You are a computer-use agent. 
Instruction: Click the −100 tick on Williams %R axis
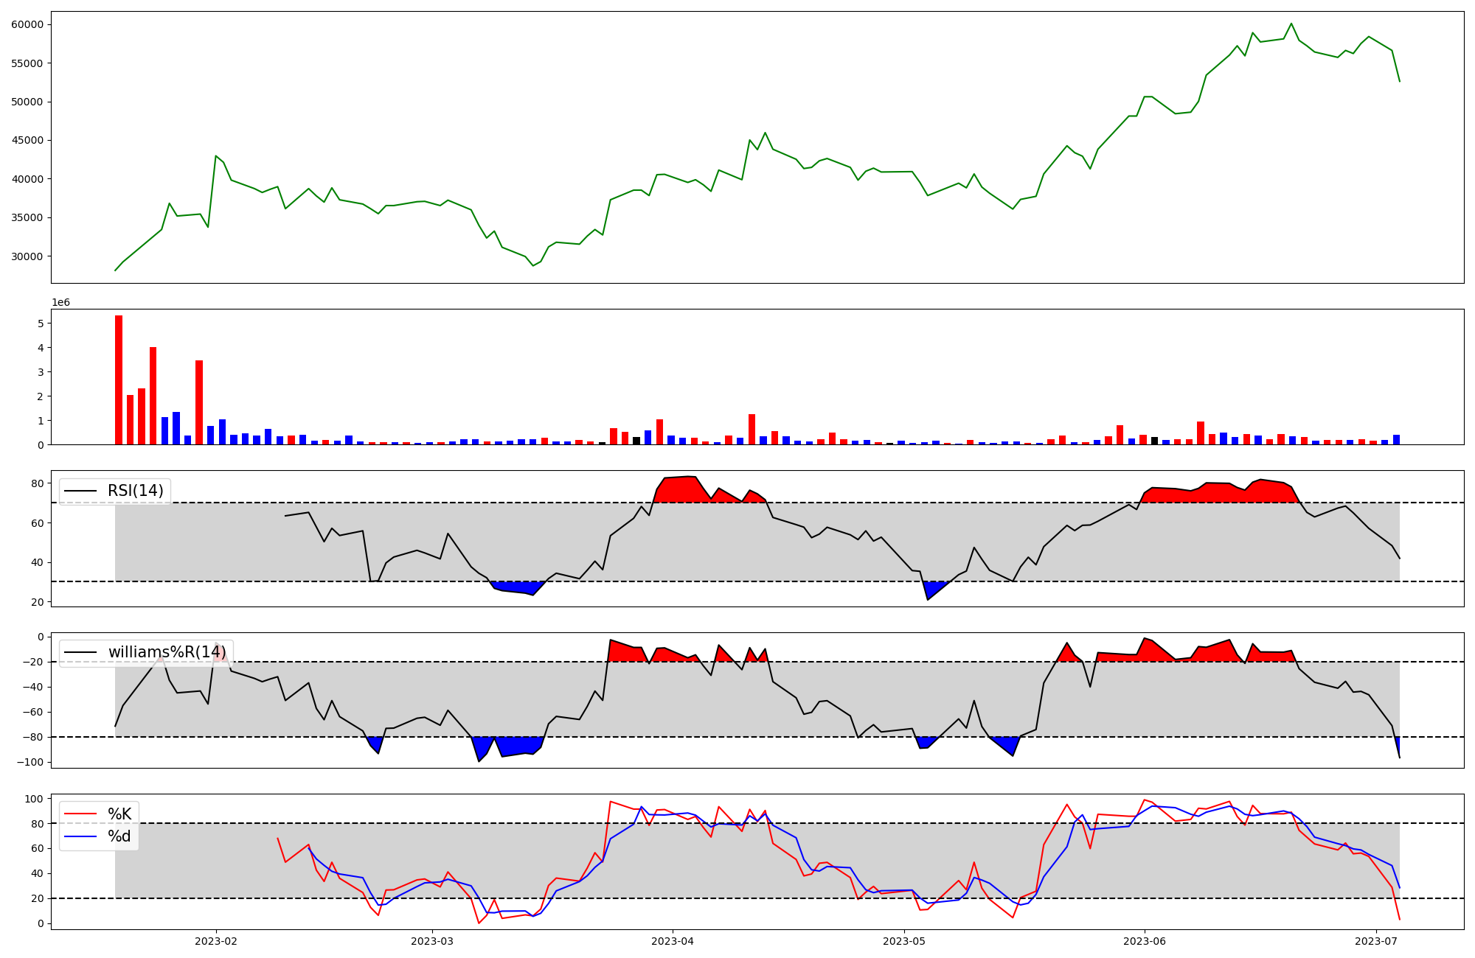click(x=29, y=762)
